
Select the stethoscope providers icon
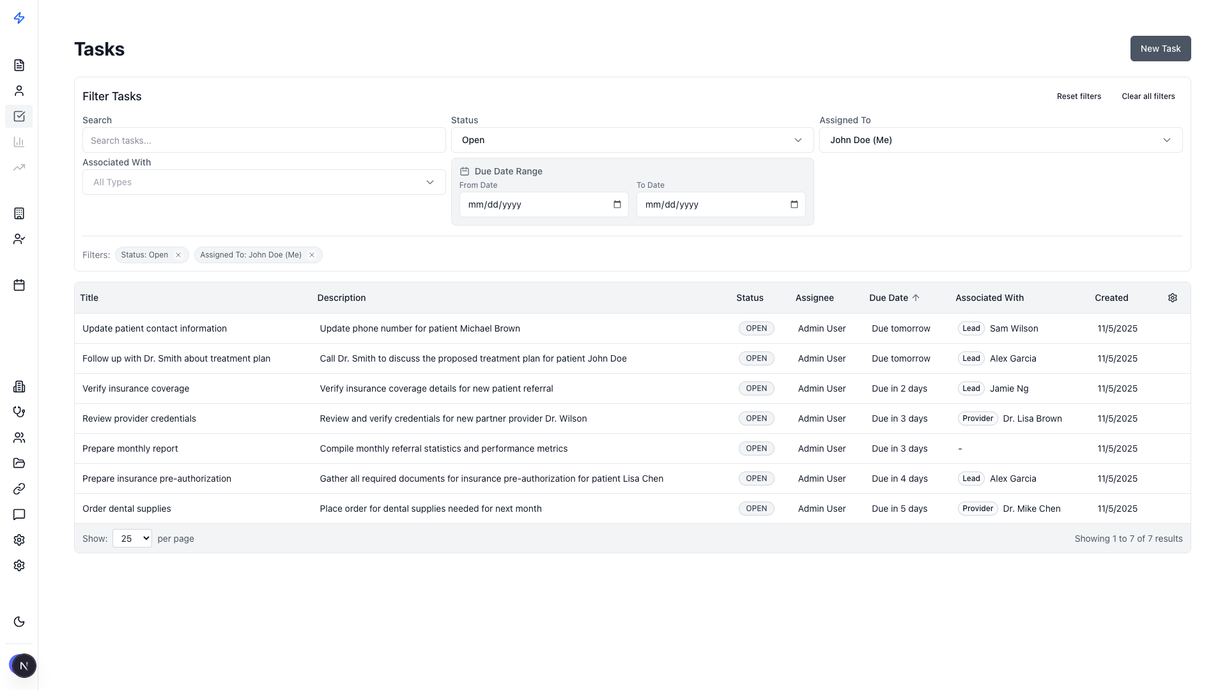(x=19, y=411)
